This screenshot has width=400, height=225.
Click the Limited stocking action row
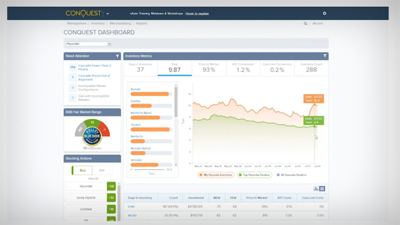tap(86, 209)
